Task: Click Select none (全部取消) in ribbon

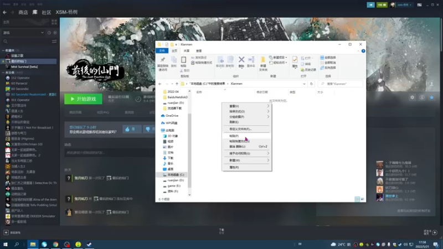Action: point(328,63)
